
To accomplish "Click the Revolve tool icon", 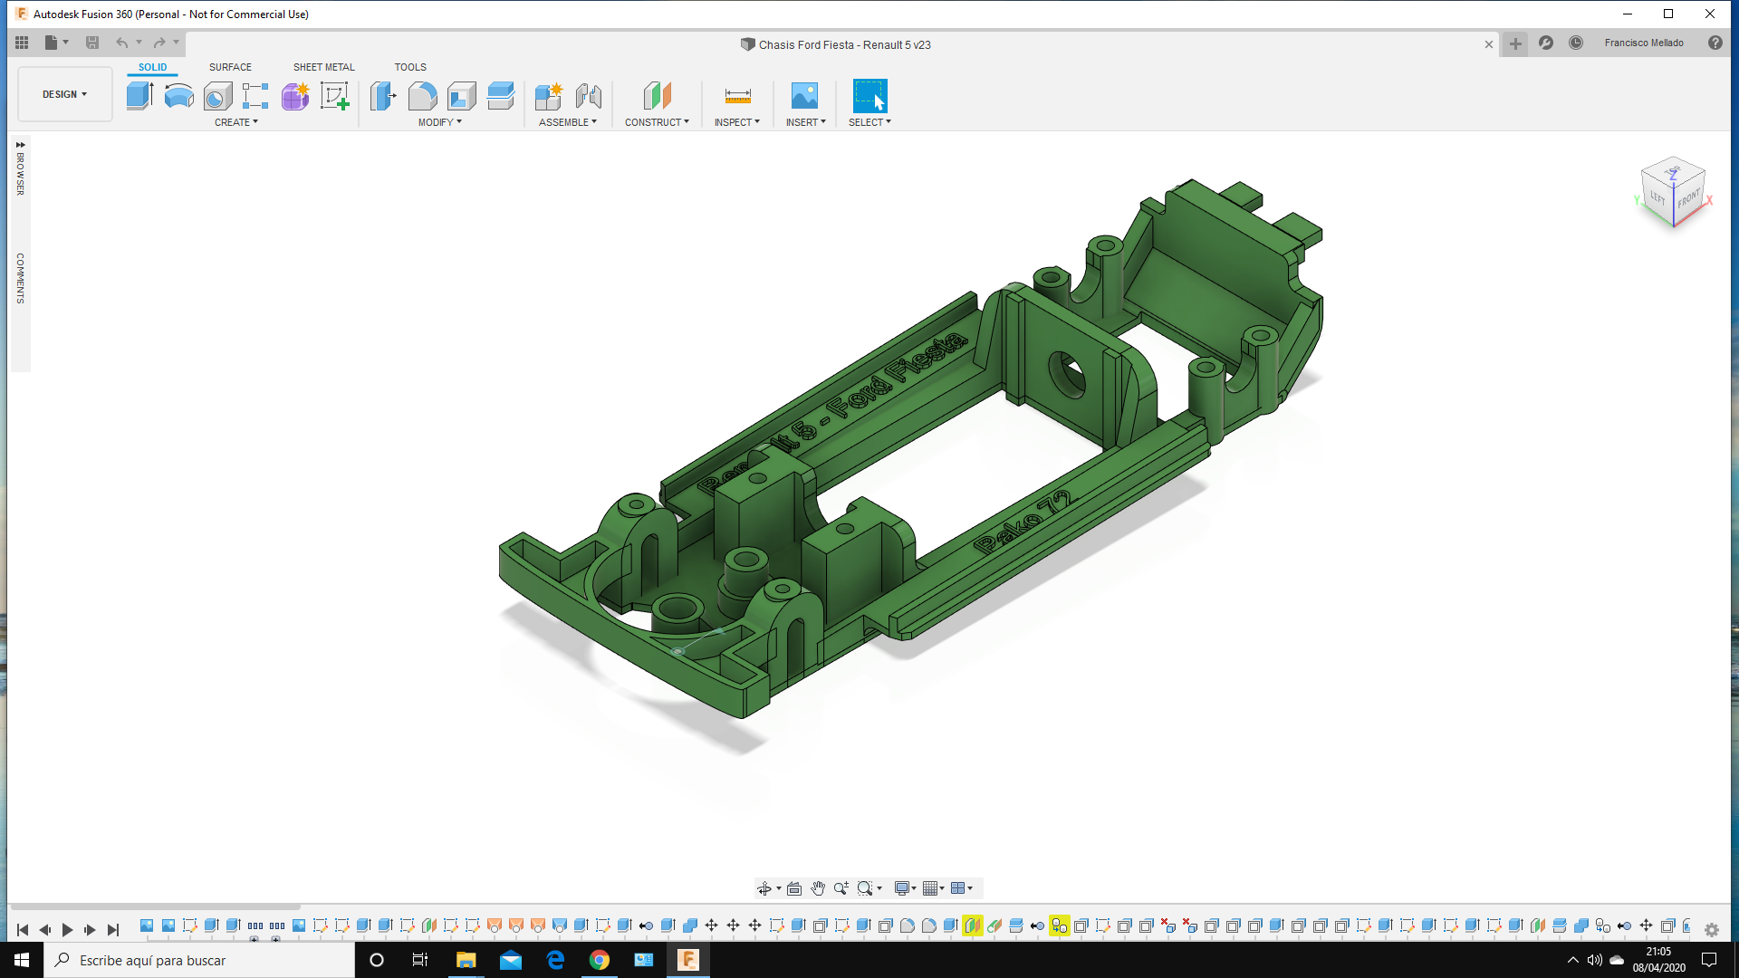I will 178,96.
